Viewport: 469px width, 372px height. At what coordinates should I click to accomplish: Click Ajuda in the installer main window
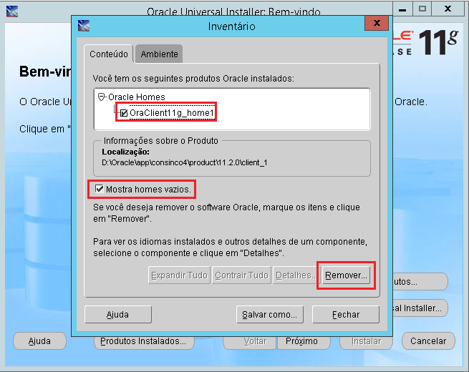click(39, 341)
